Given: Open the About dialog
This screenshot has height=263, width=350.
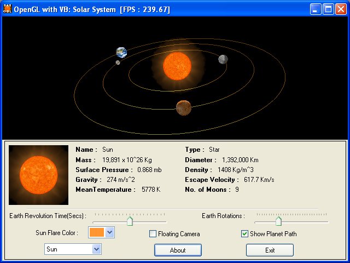Looking at the screenshot, I should point(178,250).
